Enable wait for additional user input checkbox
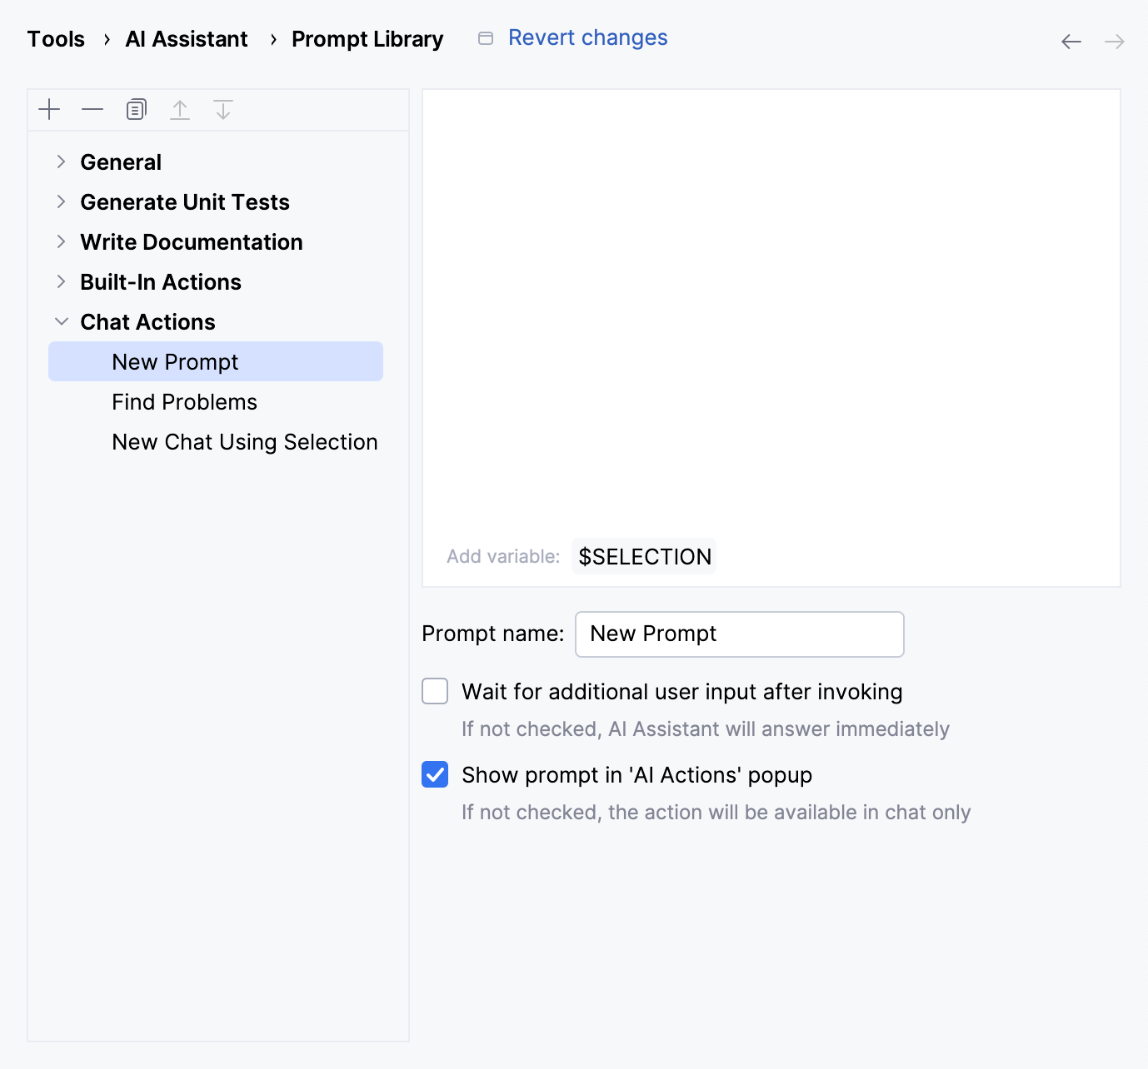The image size is (1148, 1069). coord(434,691)
